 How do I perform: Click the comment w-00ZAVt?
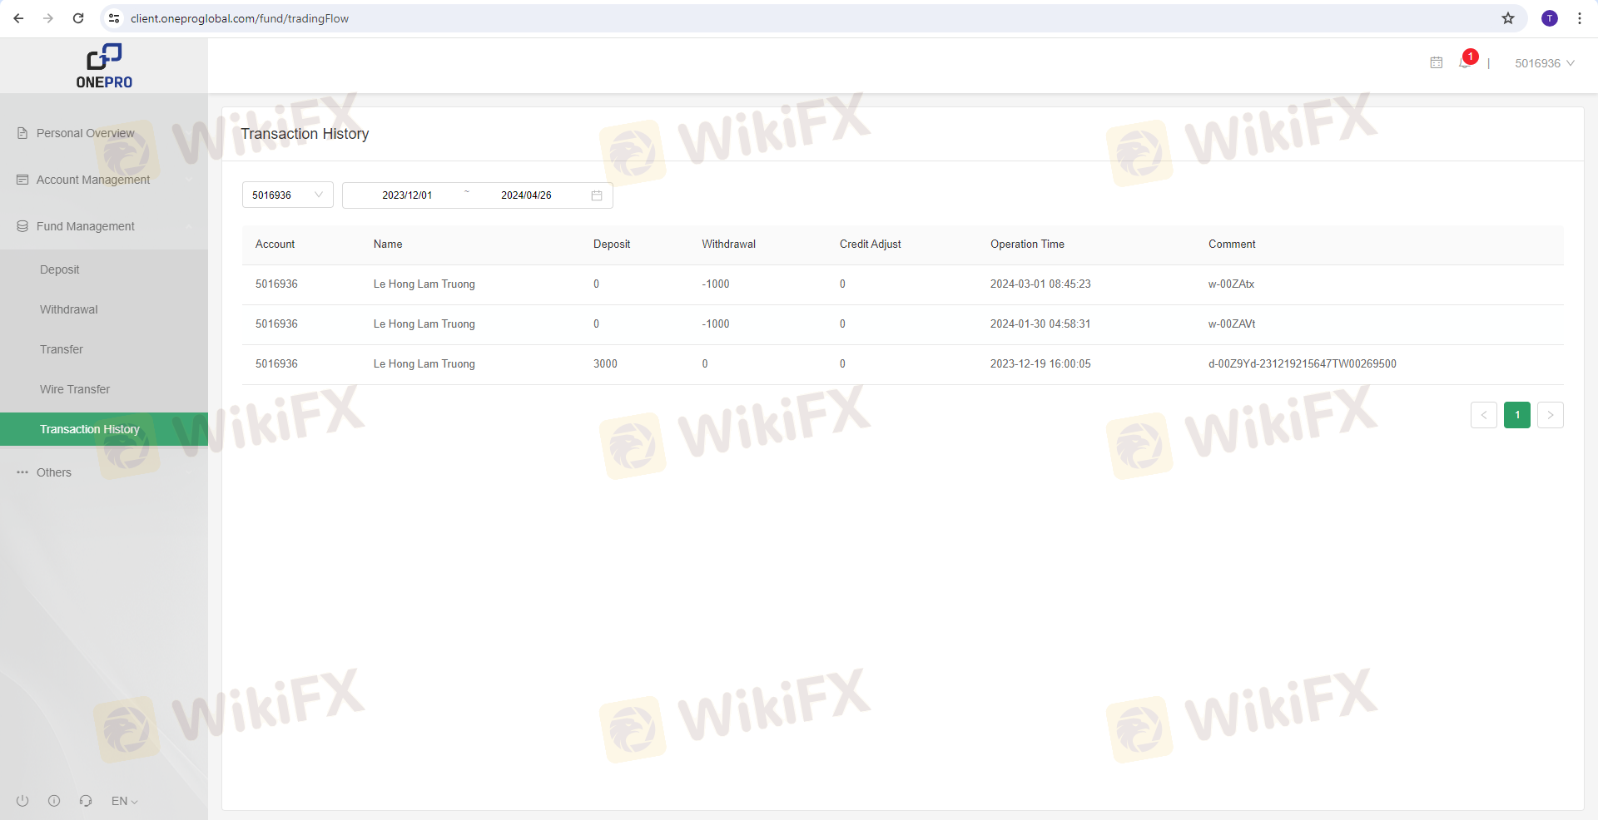[x=1232, y=324]
